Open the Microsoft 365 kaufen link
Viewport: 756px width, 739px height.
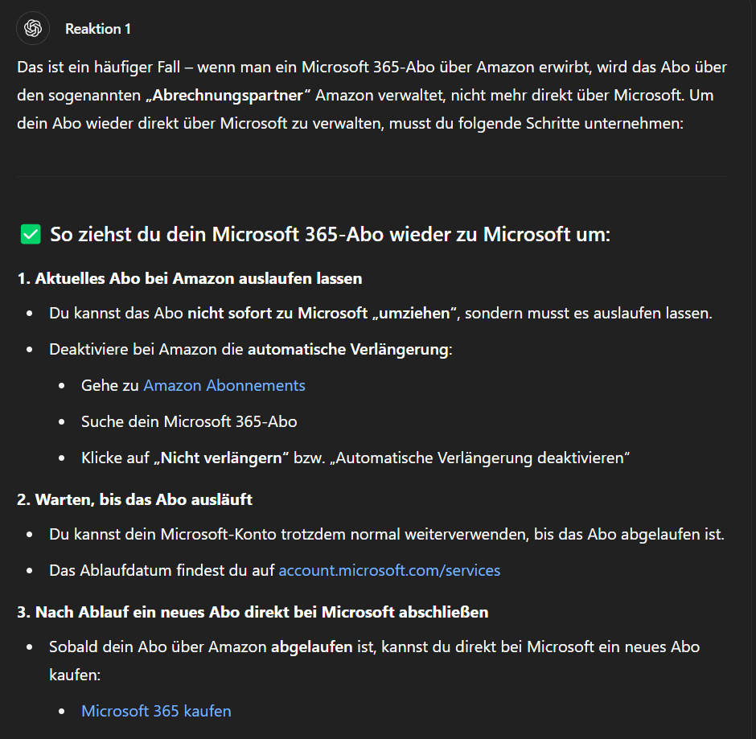(x=156, y=711)
